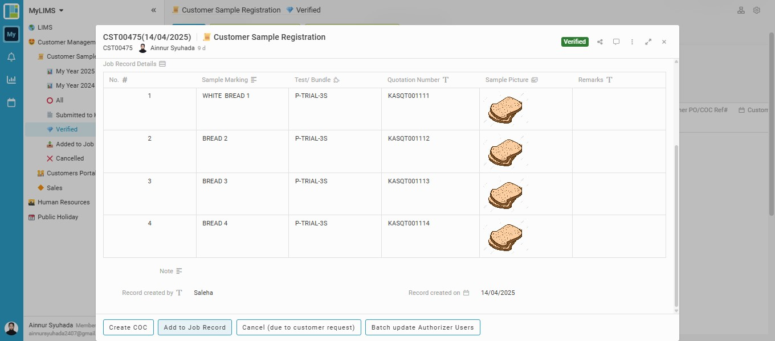775x341 pixels.
Task: Click the Job Record Details section label
Action: point(129,64)
